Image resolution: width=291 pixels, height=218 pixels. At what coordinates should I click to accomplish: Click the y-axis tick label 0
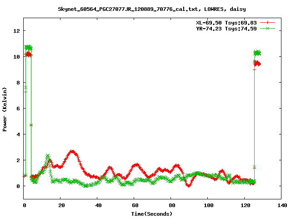(x=18, y=186)
